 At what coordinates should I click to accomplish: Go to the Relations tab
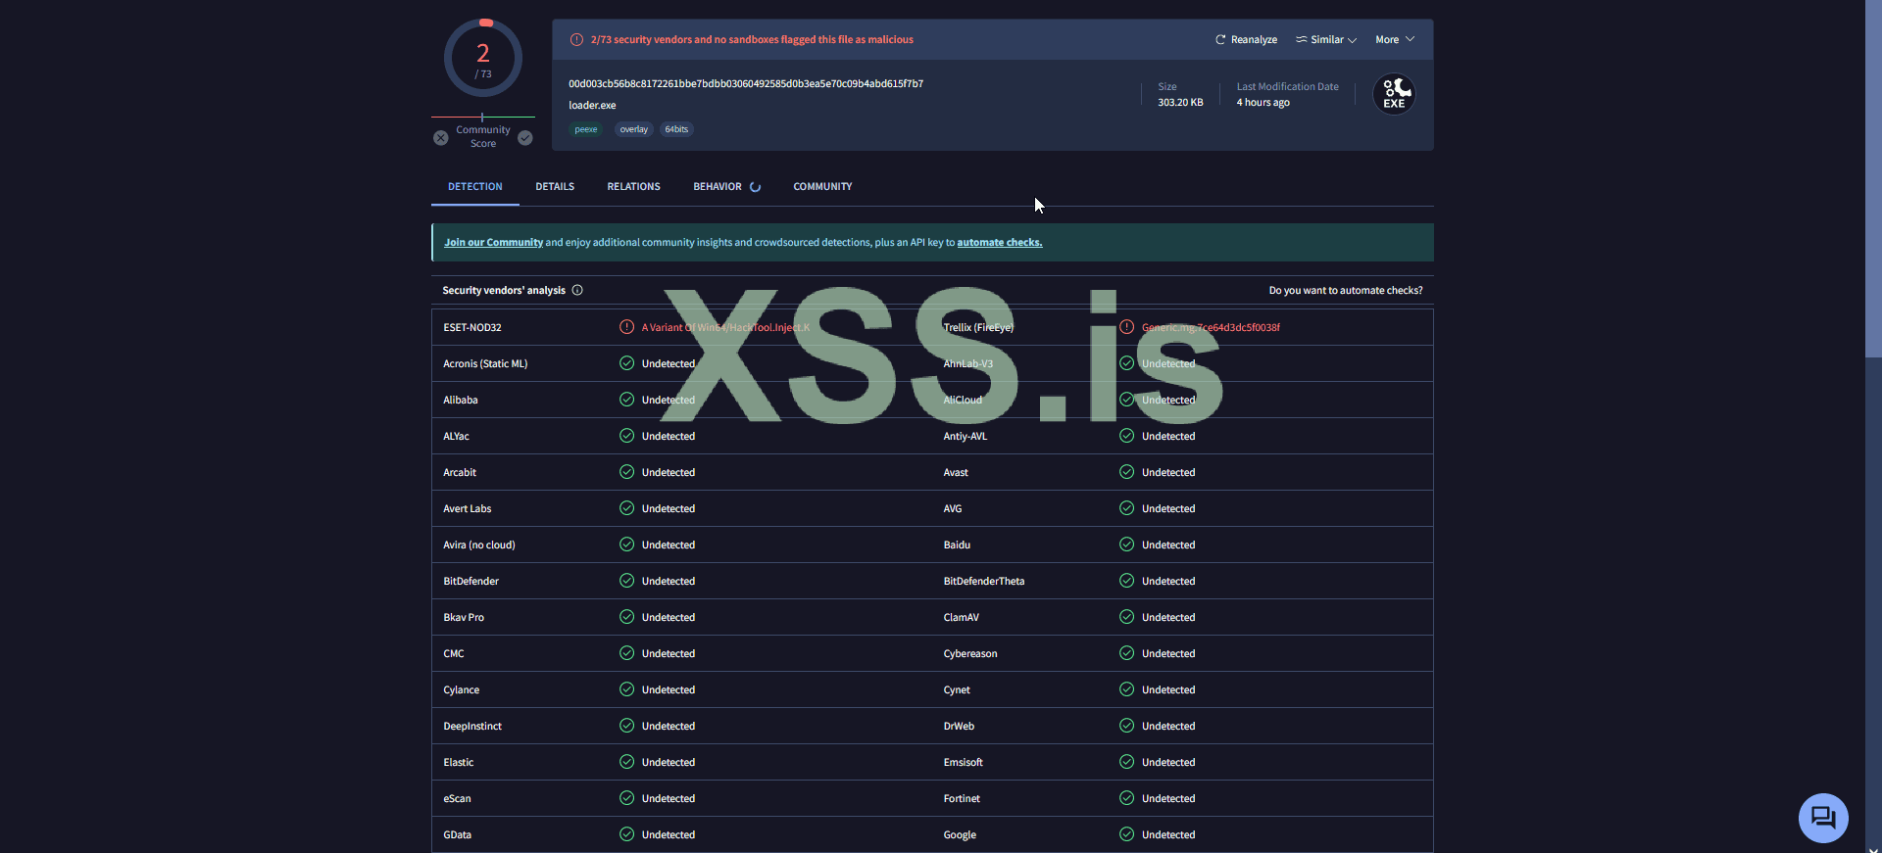[x=634, y=186]
